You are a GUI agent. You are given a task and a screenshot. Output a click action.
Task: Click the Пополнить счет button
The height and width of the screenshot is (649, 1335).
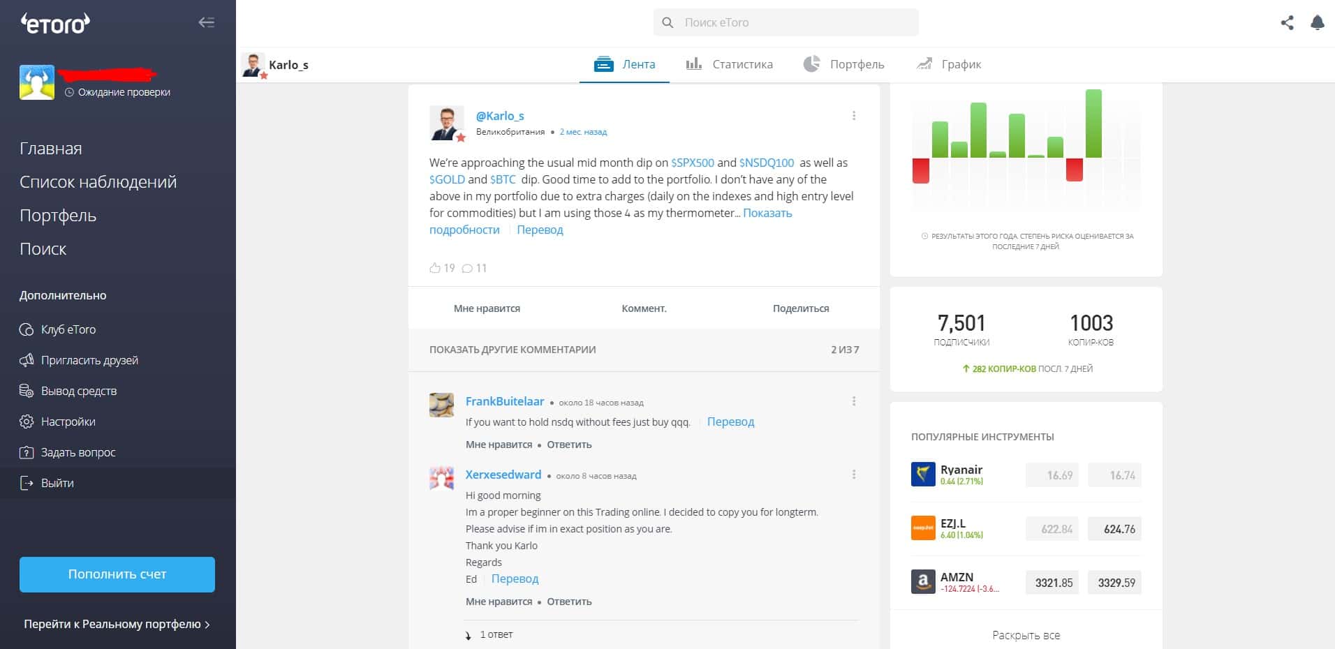pyautogui.click(x=117, y=574)
